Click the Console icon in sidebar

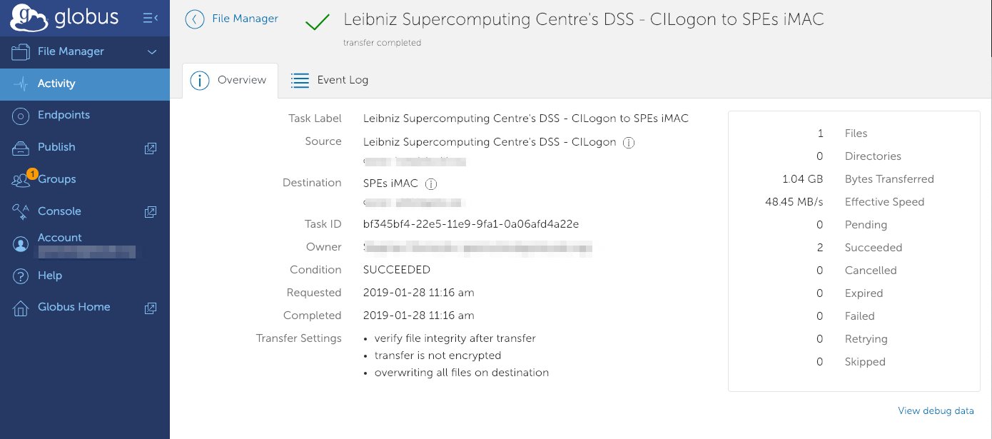(21, 211)
